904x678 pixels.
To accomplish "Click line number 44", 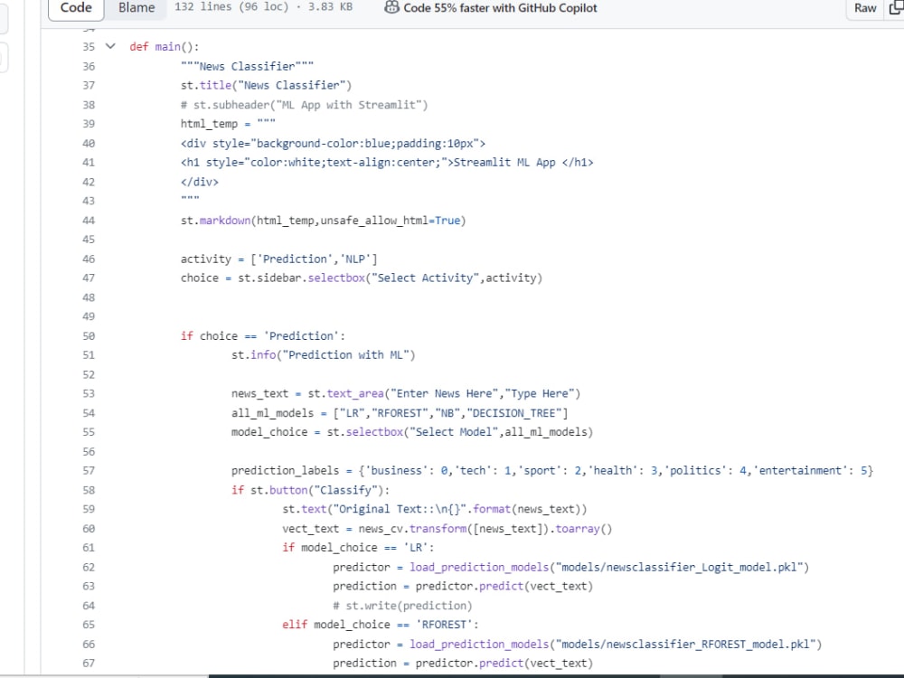I will click(89, 221).
